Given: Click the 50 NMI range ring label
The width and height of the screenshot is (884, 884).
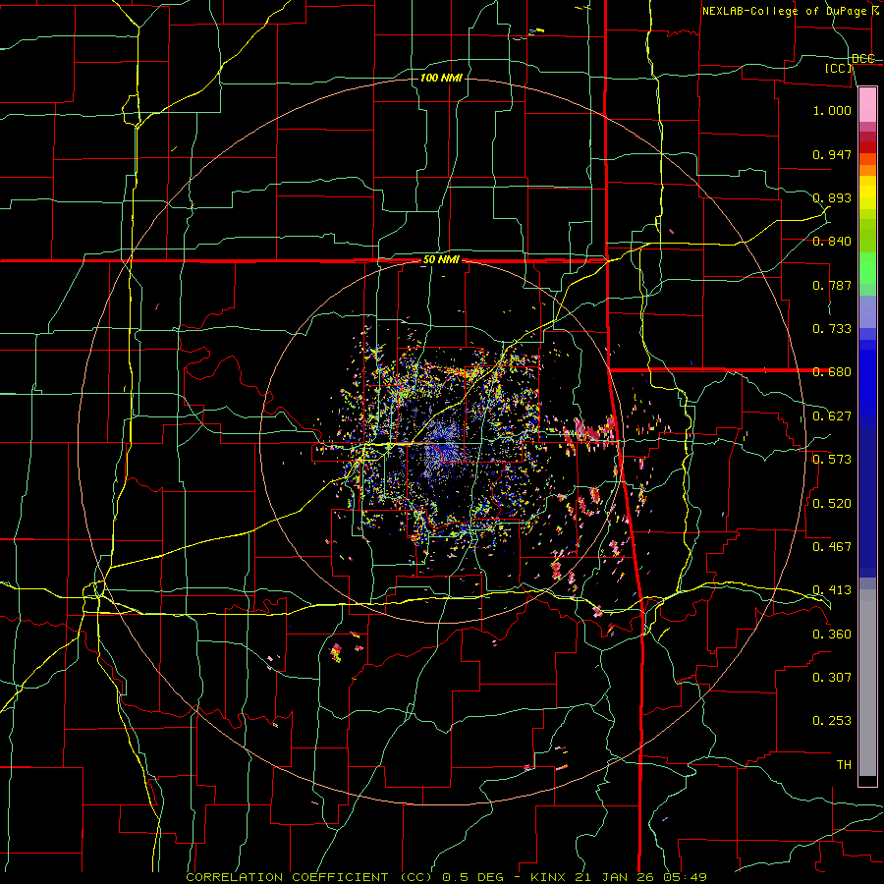Looking at the screenshot, I should coord(441,260).
